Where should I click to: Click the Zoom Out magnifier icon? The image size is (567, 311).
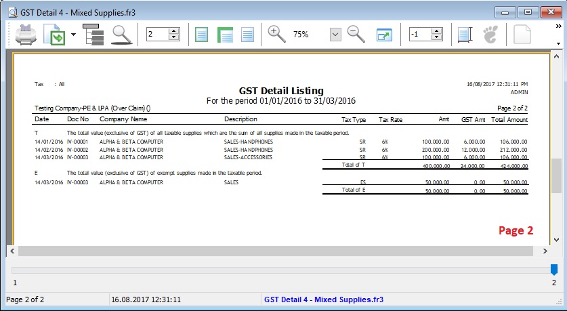point(356,34)
